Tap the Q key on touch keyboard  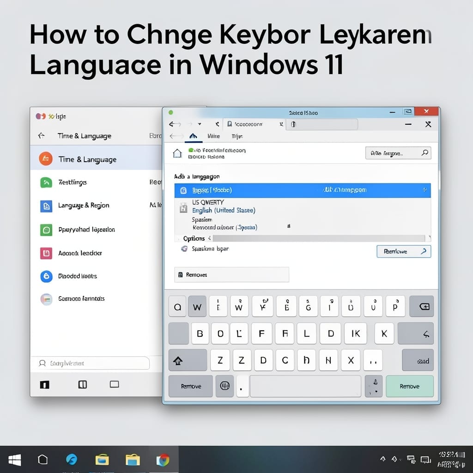point(177,307)
